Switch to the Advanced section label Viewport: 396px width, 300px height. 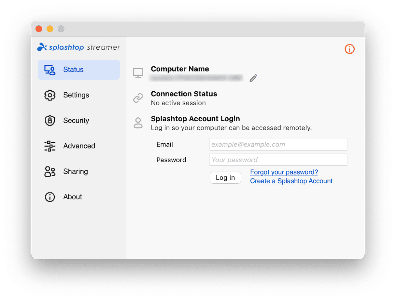(x=79, y=146)
